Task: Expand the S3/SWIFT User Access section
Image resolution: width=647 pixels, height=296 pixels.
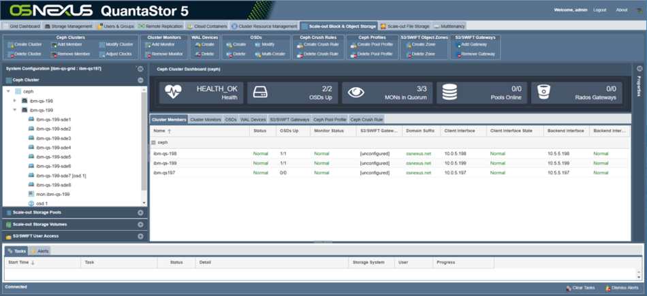Action: click(140, 236)
